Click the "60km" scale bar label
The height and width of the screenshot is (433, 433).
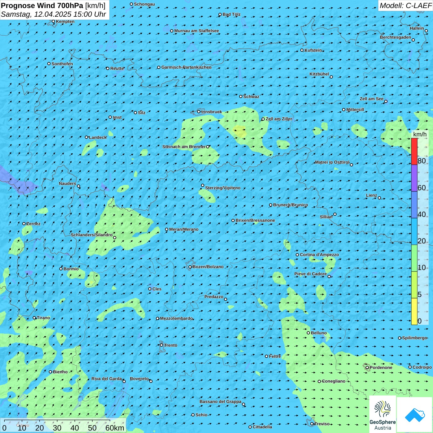(115, 428)
